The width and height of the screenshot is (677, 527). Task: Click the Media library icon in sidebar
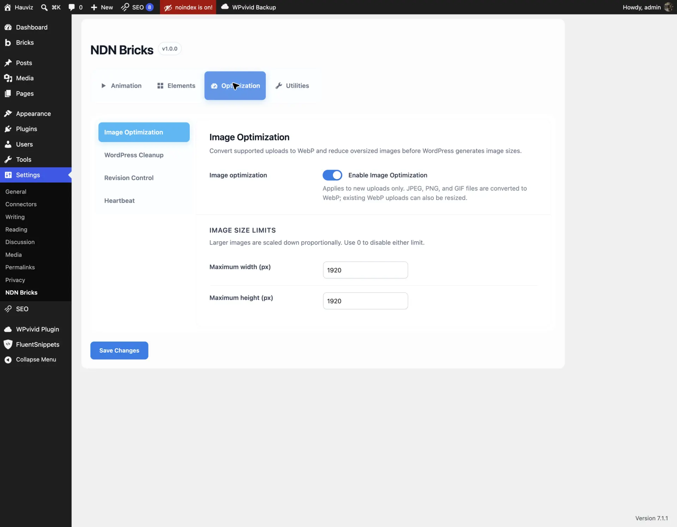click(x=8, y=78)
